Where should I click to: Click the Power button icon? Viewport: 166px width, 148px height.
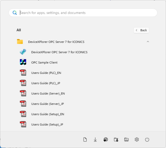tap(147, 140)
